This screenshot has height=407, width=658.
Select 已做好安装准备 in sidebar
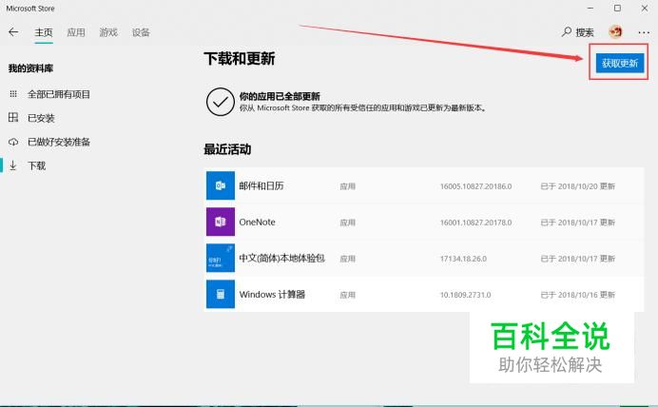click(59, 142)
